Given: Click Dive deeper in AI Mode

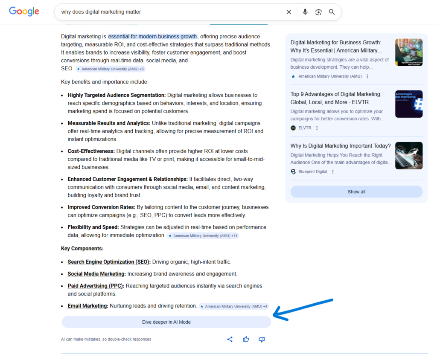Looking at the screenshot, I should coord(166,322).
